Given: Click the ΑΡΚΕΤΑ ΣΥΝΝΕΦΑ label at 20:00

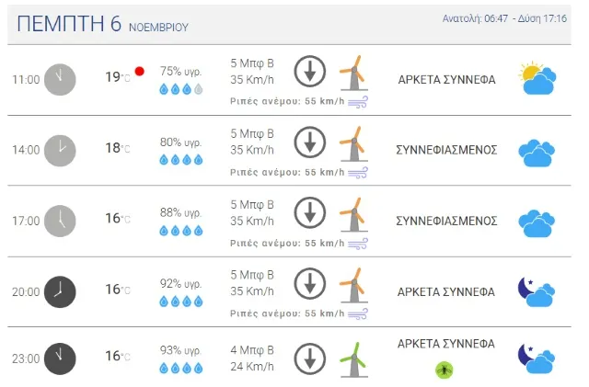Looking at the screenshot, I should click(x=446, y=291).
